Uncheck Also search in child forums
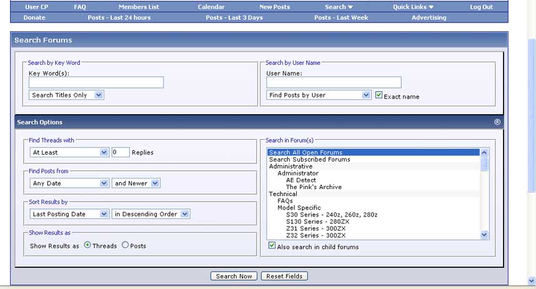Screen dimensions: 536x289 (272, 246)
